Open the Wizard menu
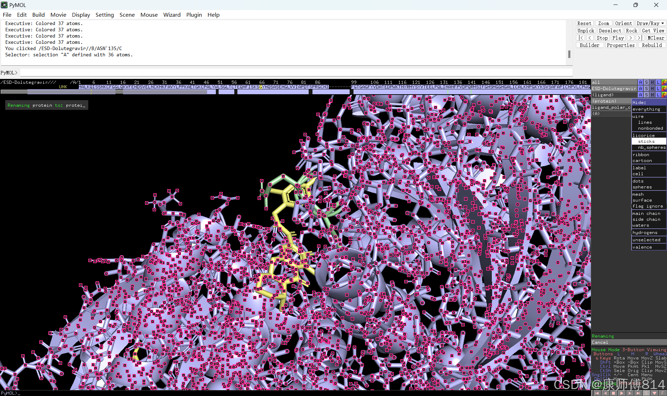Image resolution: width=667 pixels, height=396 pixels. point(172,15)
